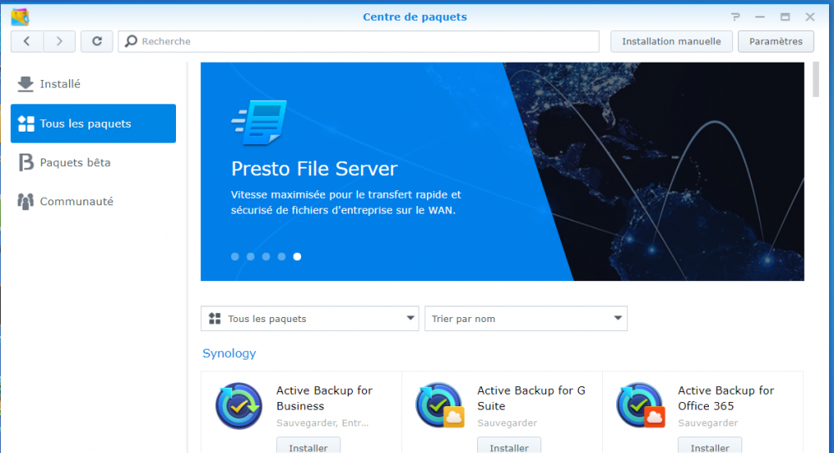Open the Trier par nom sort dropdown
Image resolution: width=834 pixels, height=453 pixels.
[526, 319]
